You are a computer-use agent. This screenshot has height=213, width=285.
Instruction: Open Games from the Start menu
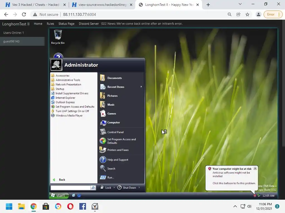pos(112,113)
